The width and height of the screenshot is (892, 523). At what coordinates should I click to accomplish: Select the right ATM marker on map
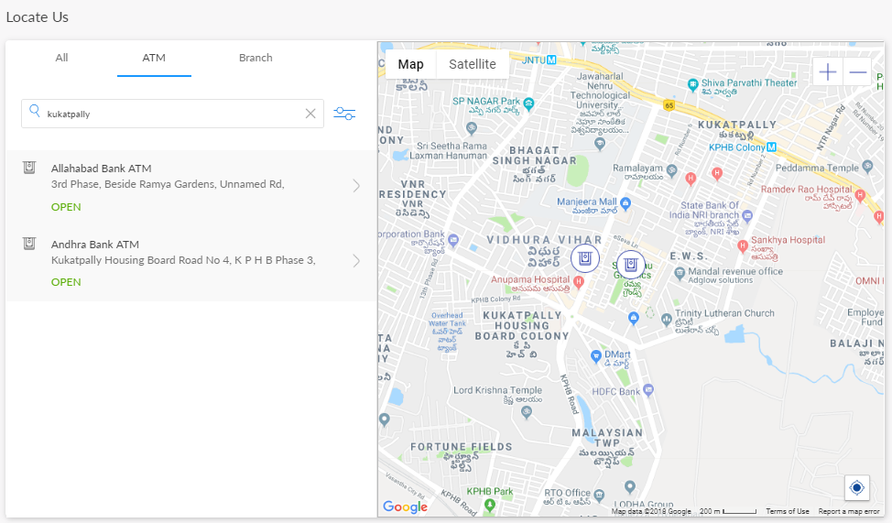630,264
